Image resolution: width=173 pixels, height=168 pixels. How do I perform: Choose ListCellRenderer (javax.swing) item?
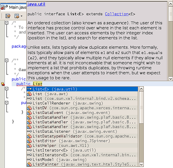[x=82, y=103]
